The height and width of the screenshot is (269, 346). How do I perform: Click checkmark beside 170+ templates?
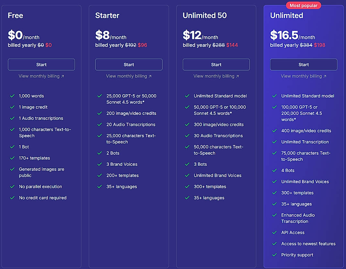pyautogui.click(x=12, y=158)
